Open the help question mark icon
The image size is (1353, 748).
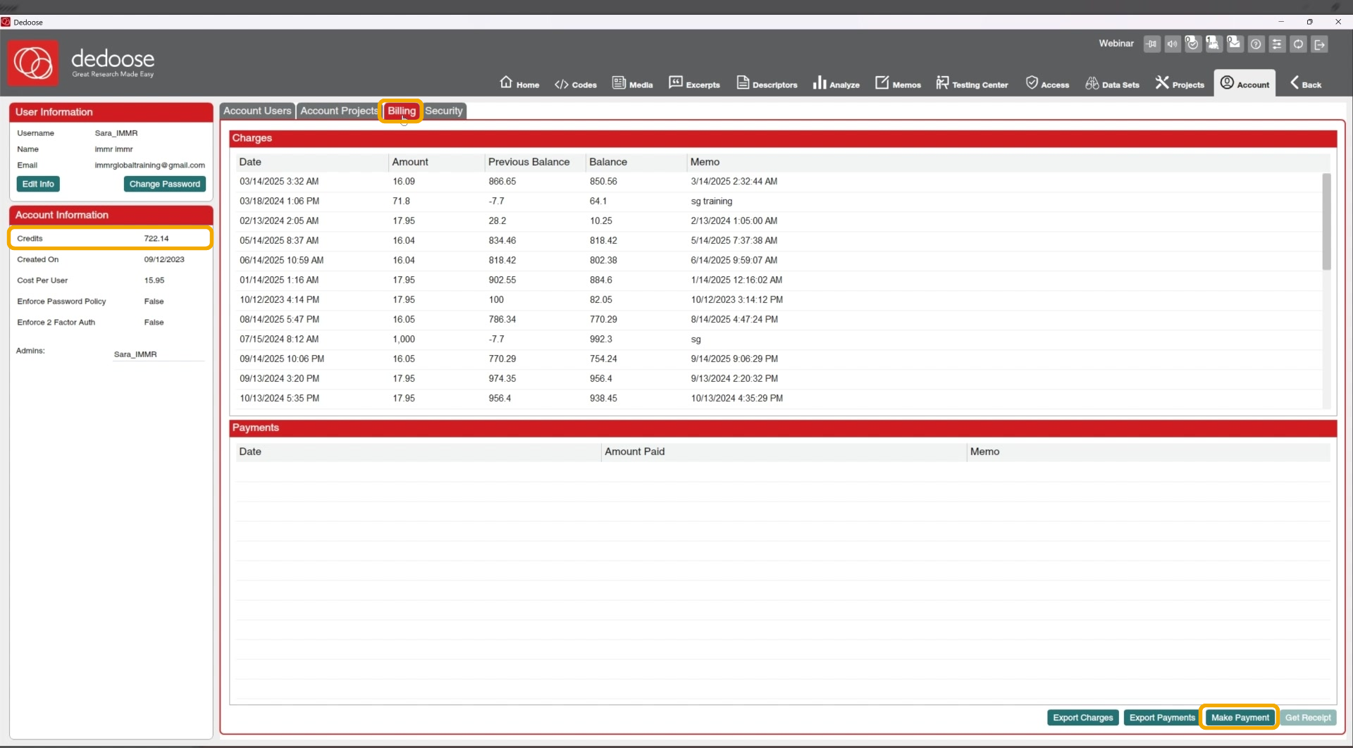point(1256,44)
